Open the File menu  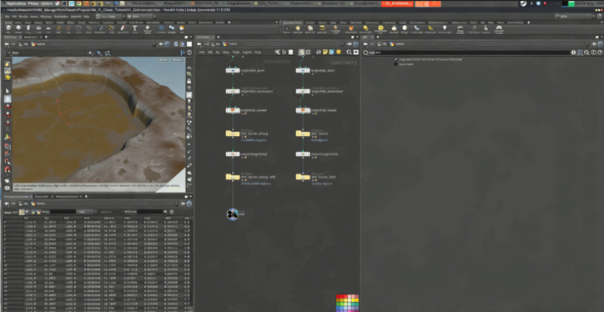click(x=8, y=17)
